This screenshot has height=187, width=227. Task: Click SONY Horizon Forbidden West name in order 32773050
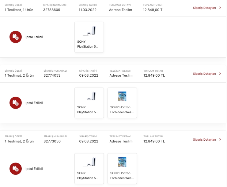[x=122, y=175]
